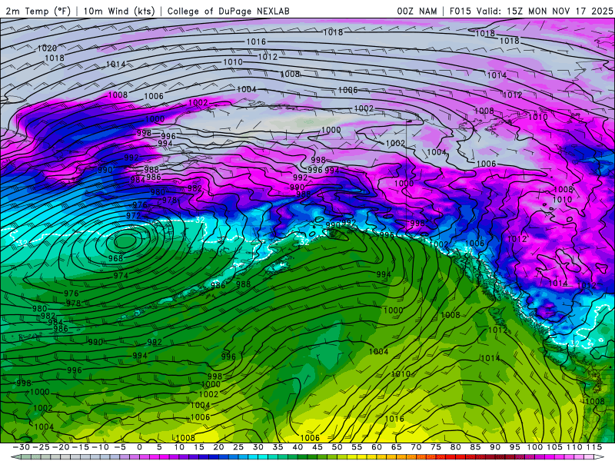
Task: Click the 80 tick on the temperature scale
Action: (455, 447)
